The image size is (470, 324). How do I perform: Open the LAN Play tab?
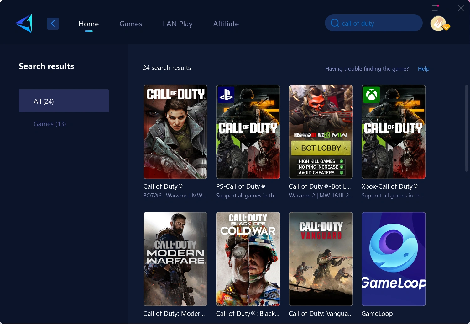tap(178, 24)
